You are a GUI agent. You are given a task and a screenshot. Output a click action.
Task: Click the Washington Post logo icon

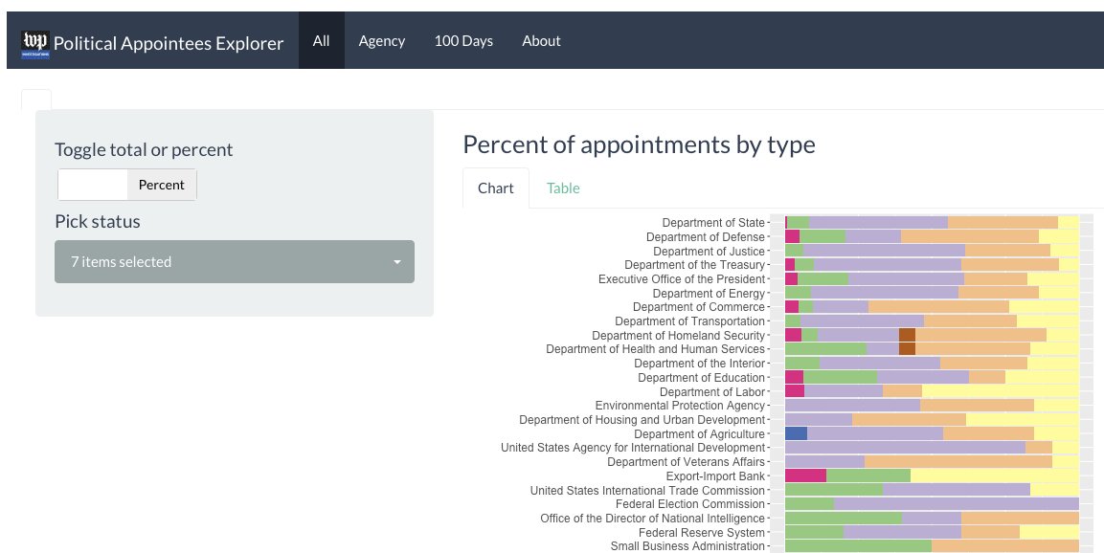pos(35,44)
